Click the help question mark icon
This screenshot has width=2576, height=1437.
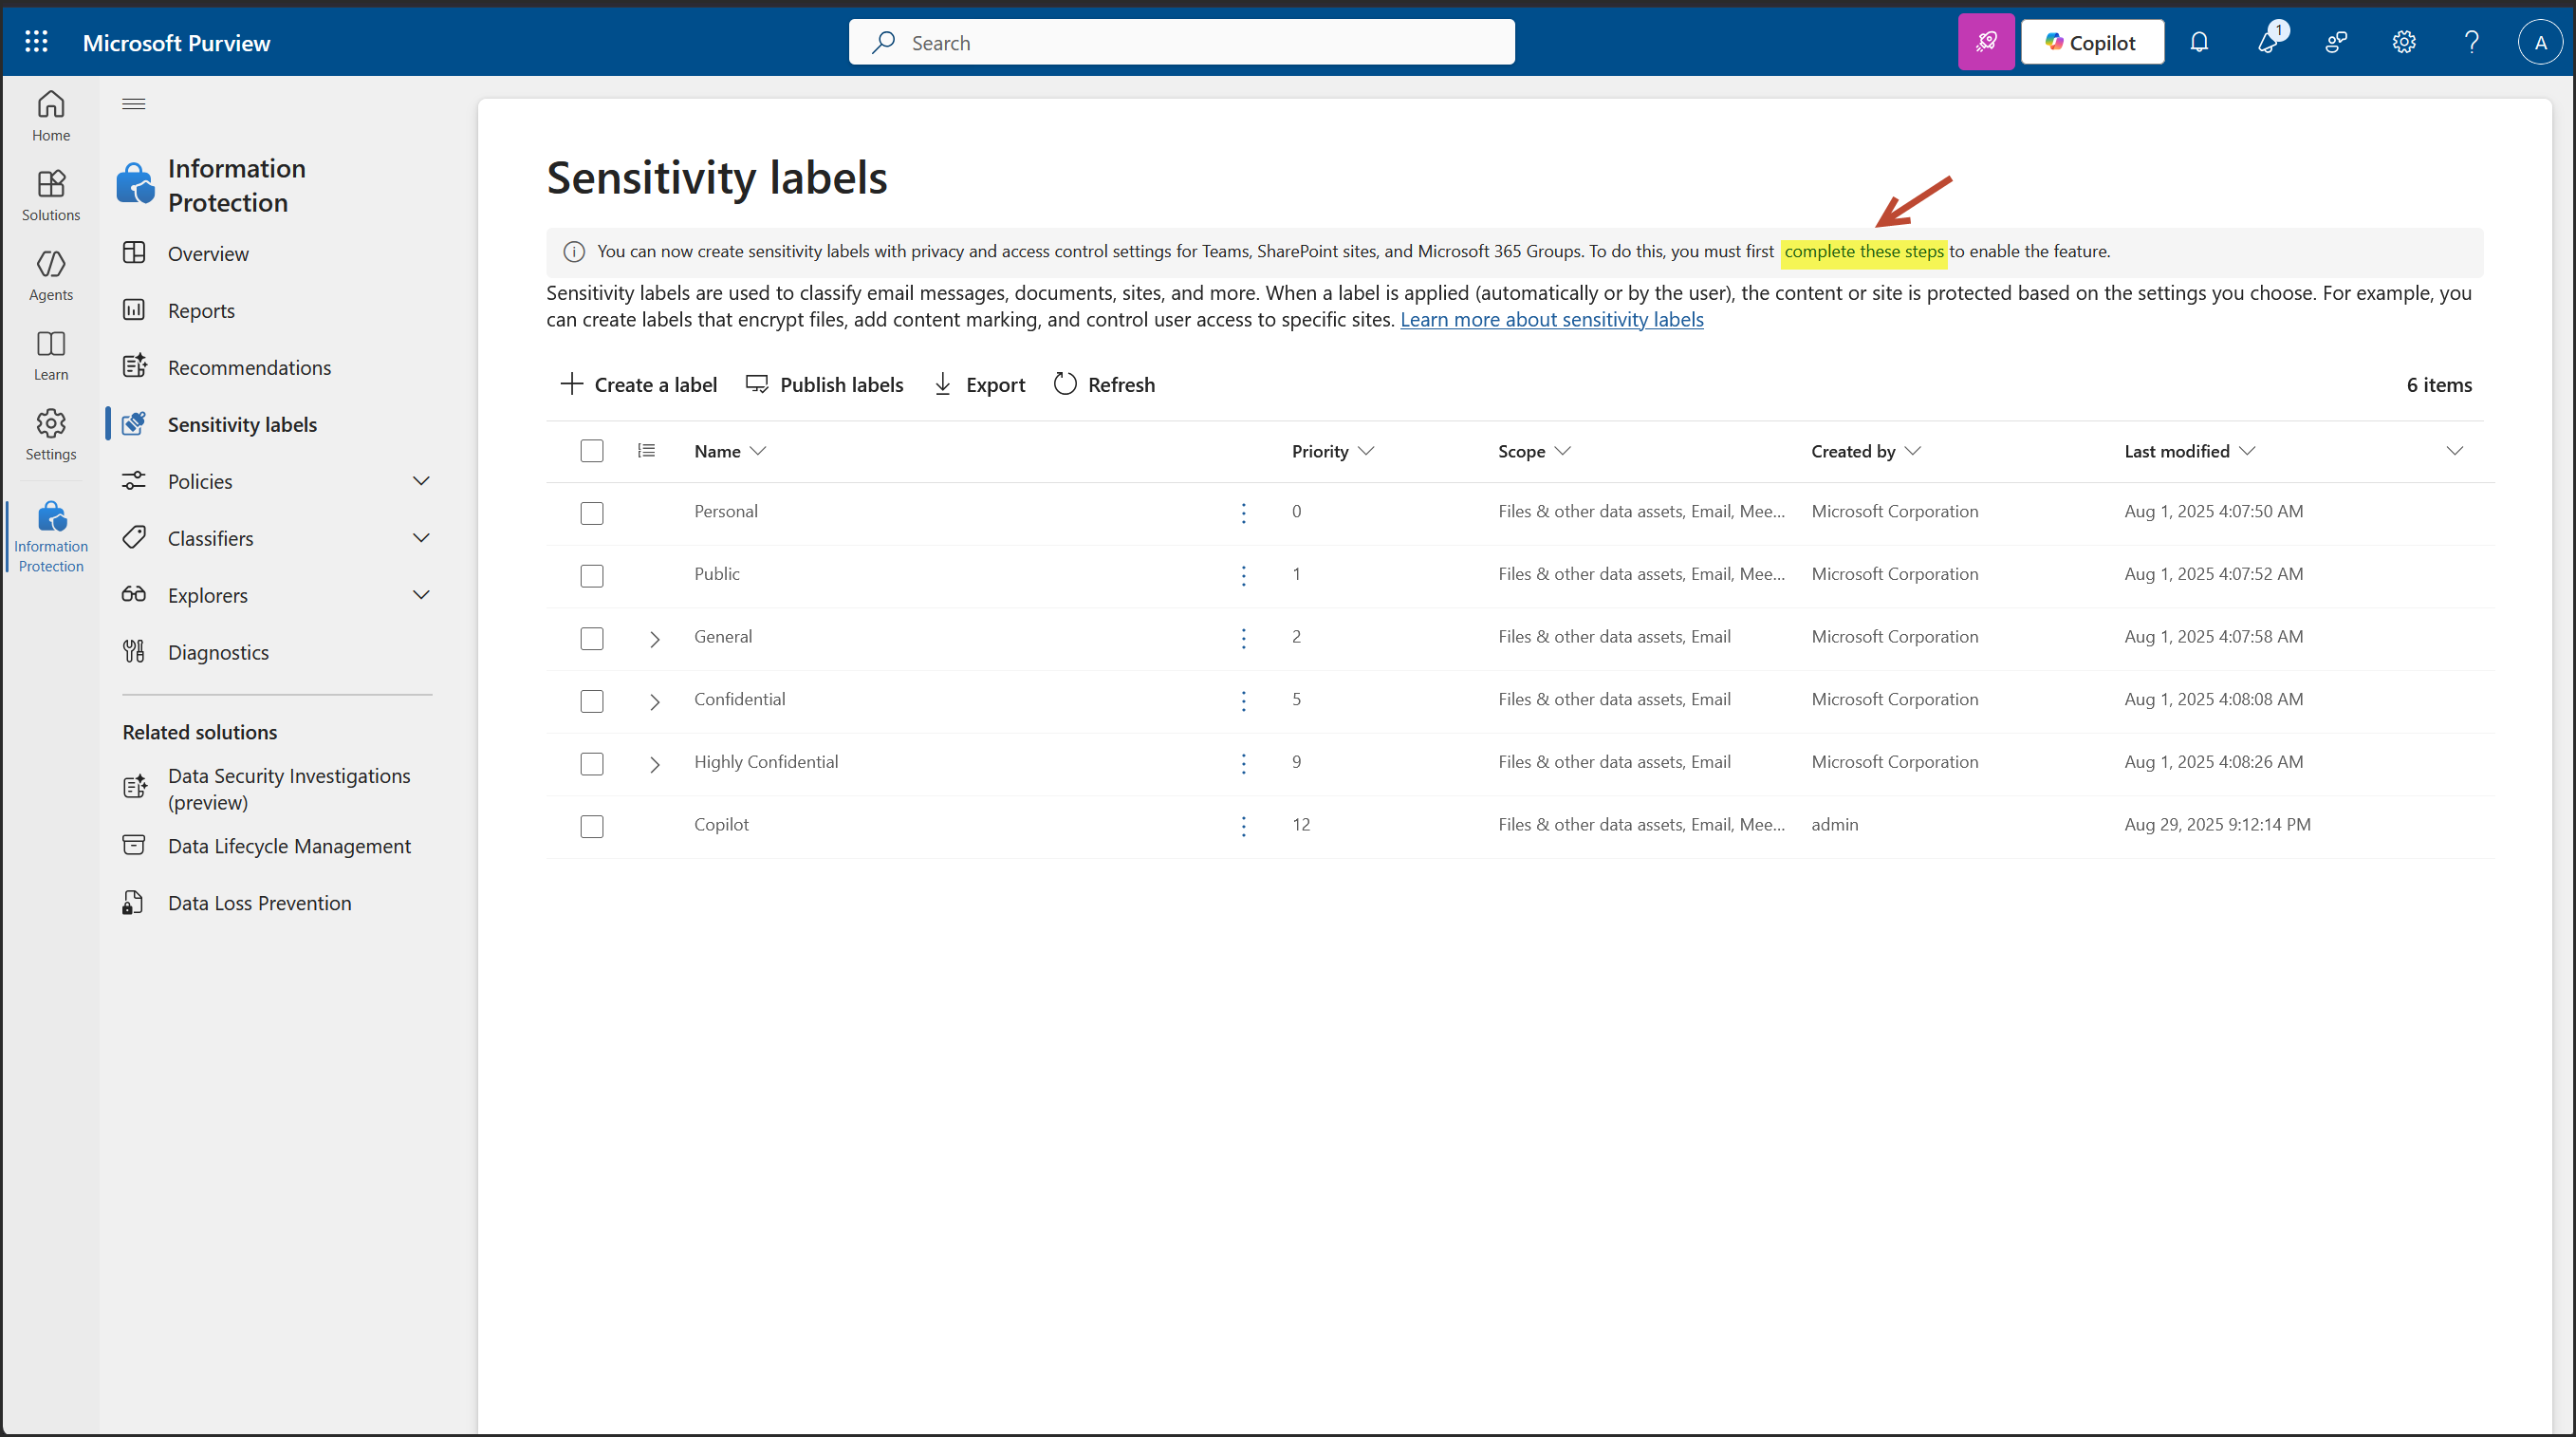[2471, 42]
